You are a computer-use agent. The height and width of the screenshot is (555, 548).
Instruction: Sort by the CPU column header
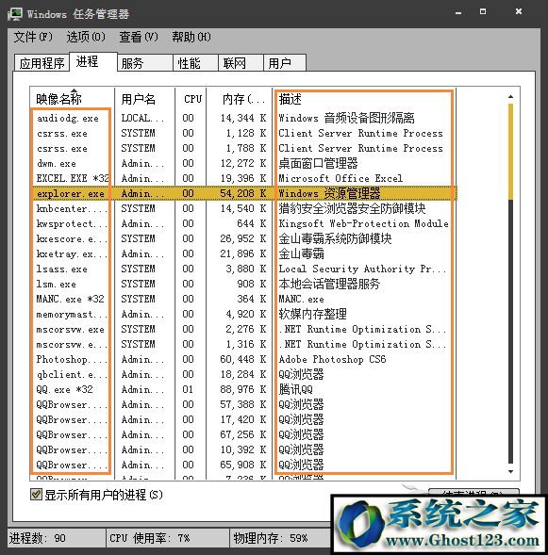coord(191,99)
